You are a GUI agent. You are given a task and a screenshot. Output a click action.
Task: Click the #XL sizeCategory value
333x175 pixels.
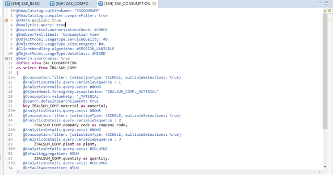coord(102,44)
